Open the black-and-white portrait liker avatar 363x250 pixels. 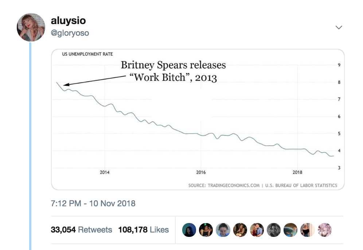point(274,230)
